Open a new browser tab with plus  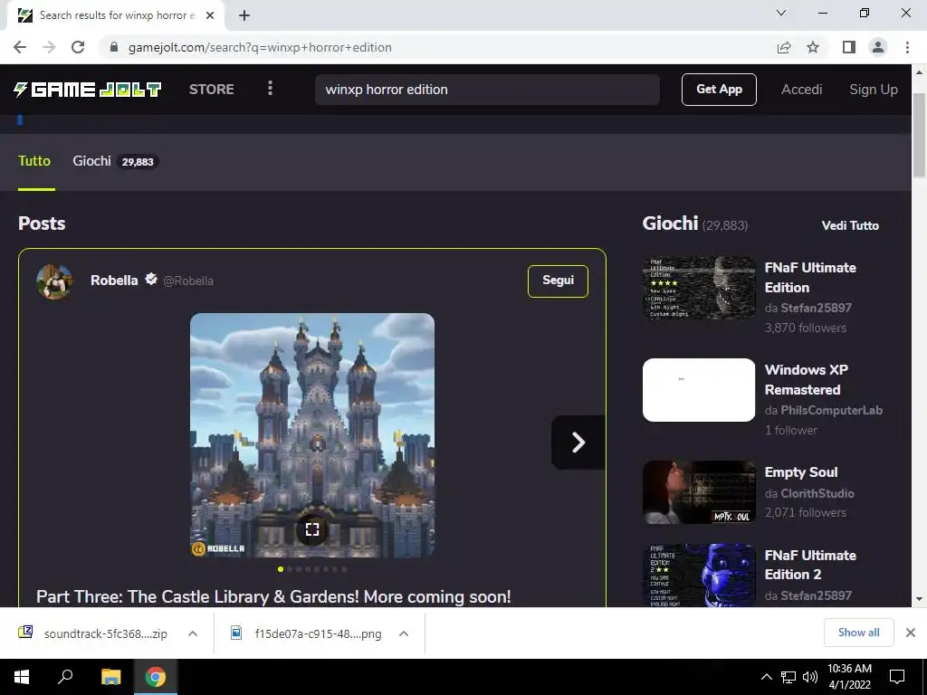pos(244,15)
